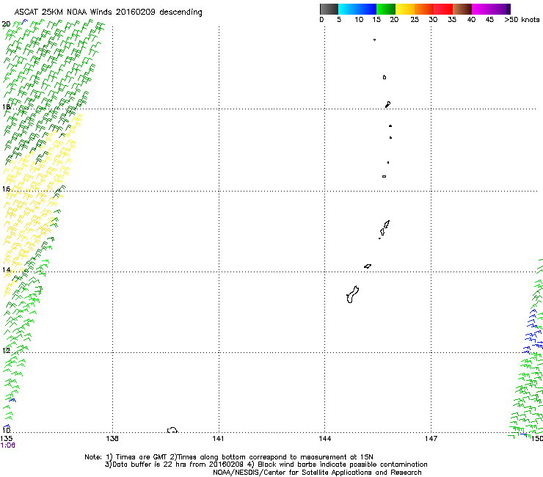Image resolution: width=543 pixels, height=477 pixels.
Task: Click the chart title 'ASCAT 25KM NOAA Winds 20160209 descending'
Action: click(x=108, y=12)
